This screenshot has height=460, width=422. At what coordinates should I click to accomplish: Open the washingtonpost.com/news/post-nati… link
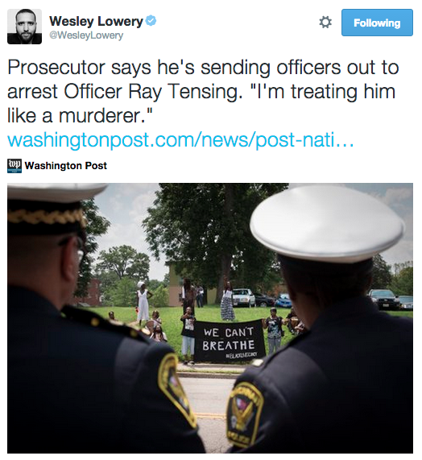point(180,140)
